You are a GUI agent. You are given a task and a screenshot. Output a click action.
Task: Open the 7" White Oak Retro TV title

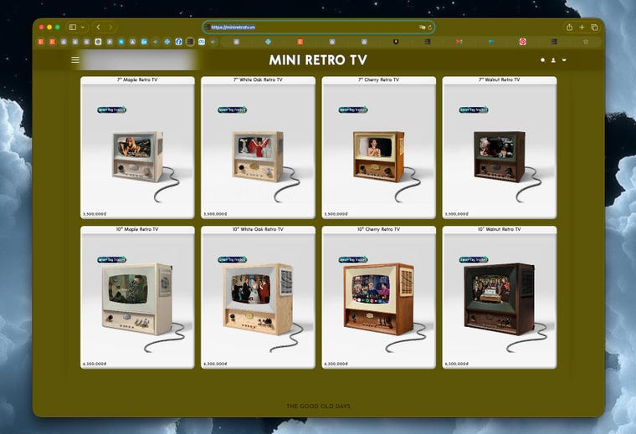tap(258, 79)
